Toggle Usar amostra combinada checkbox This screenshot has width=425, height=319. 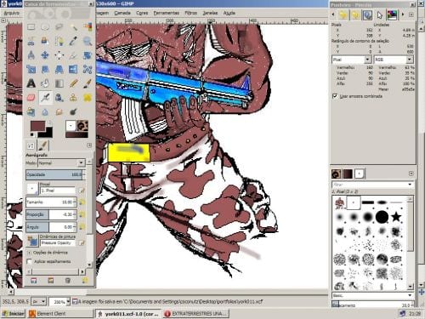335,96
